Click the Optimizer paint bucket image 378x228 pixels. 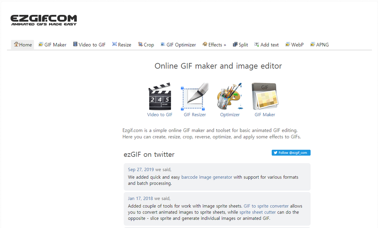tap(230, 96)
